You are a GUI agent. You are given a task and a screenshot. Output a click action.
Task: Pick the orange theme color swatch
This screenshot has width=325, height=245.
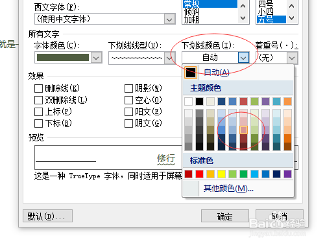click(x=287, y=101)
